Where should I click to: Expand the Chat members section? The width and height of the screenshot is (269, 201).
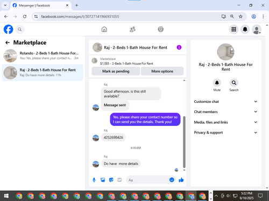point(225,112)
